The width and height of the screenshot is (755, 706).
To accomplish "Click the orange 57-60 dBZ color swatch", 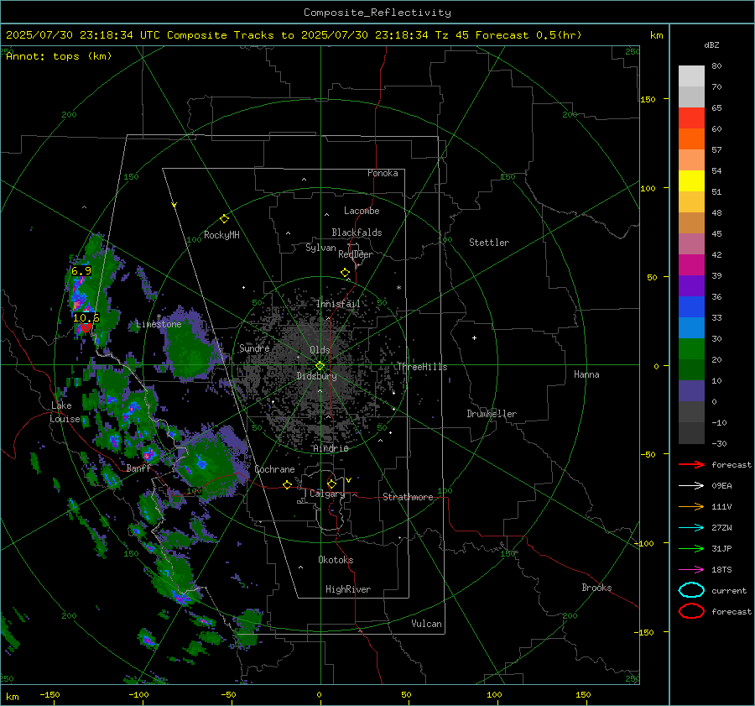I will [x=691, y=139].
